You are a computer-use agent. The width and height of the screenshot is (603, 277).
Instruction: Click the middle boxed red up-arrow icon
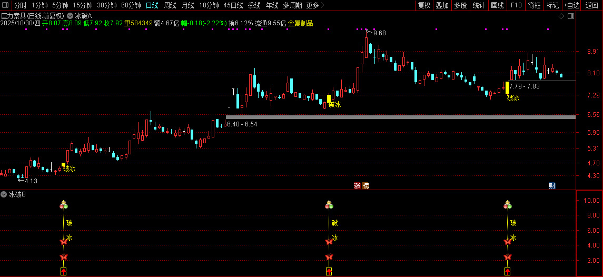[x=329, y=272]
